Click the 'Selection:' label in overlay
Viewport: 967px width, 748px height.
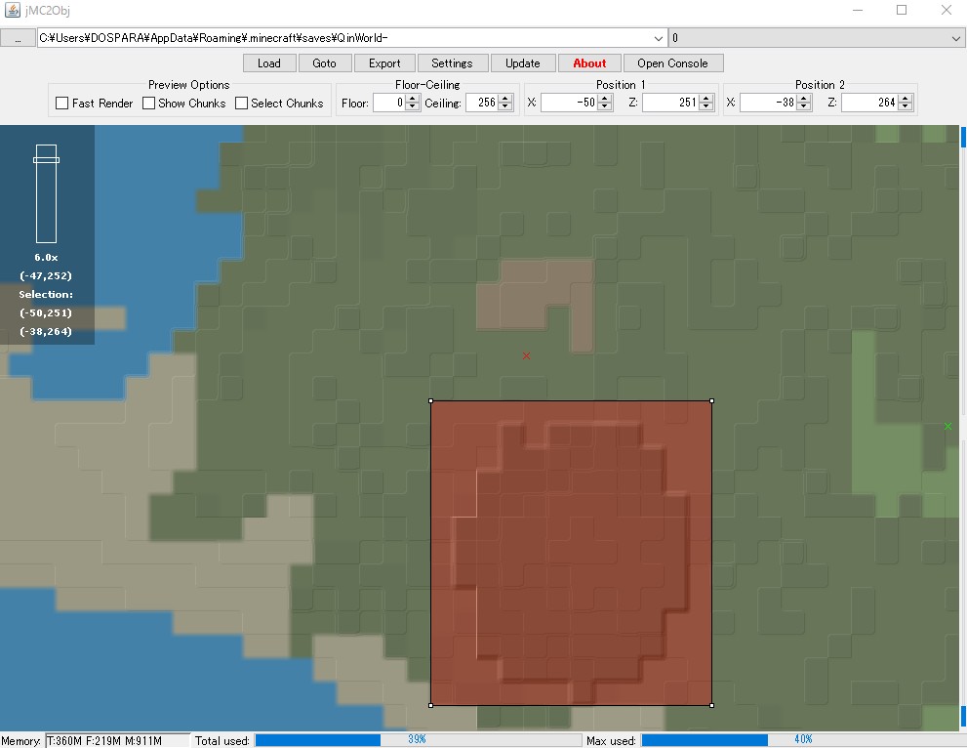pos(46,294)
